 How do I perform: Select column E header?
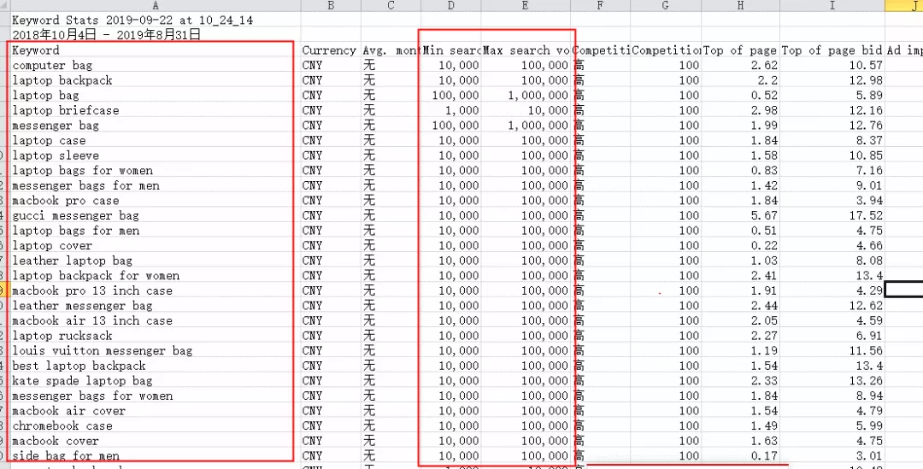point(526,5)
